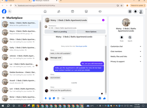Open the notifications bell in the top bar

pos(136,11)
